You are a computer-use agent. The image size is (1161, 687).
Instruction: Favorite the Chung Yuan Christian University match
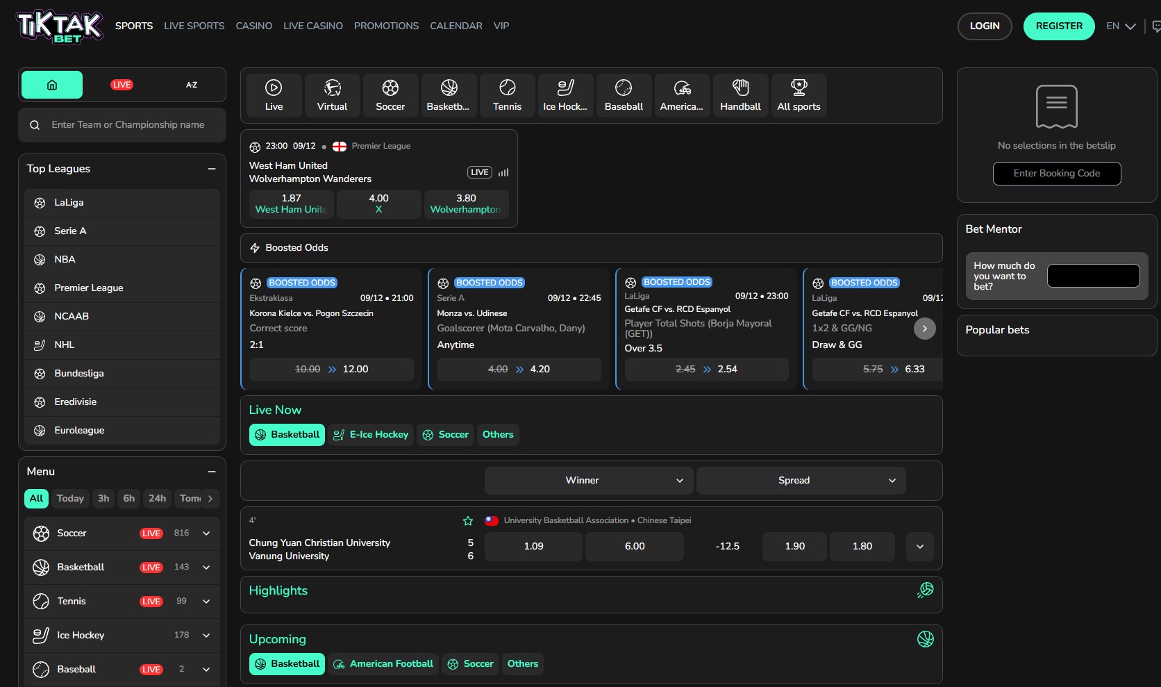pos(468,521)
